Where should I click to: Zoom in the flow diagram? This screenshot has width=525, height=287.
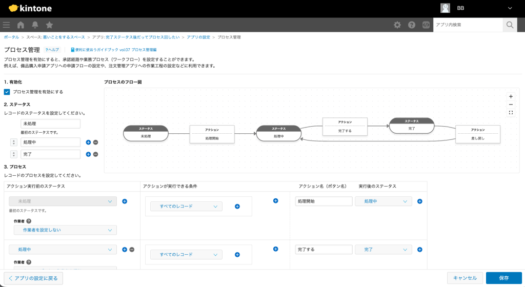point(511,96)
